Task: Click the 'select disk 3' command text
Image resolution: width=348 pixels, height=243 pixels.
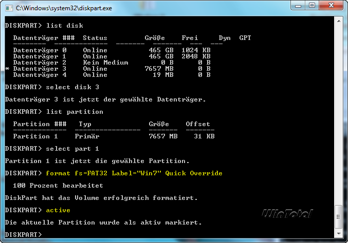Action: pos(72,87)
